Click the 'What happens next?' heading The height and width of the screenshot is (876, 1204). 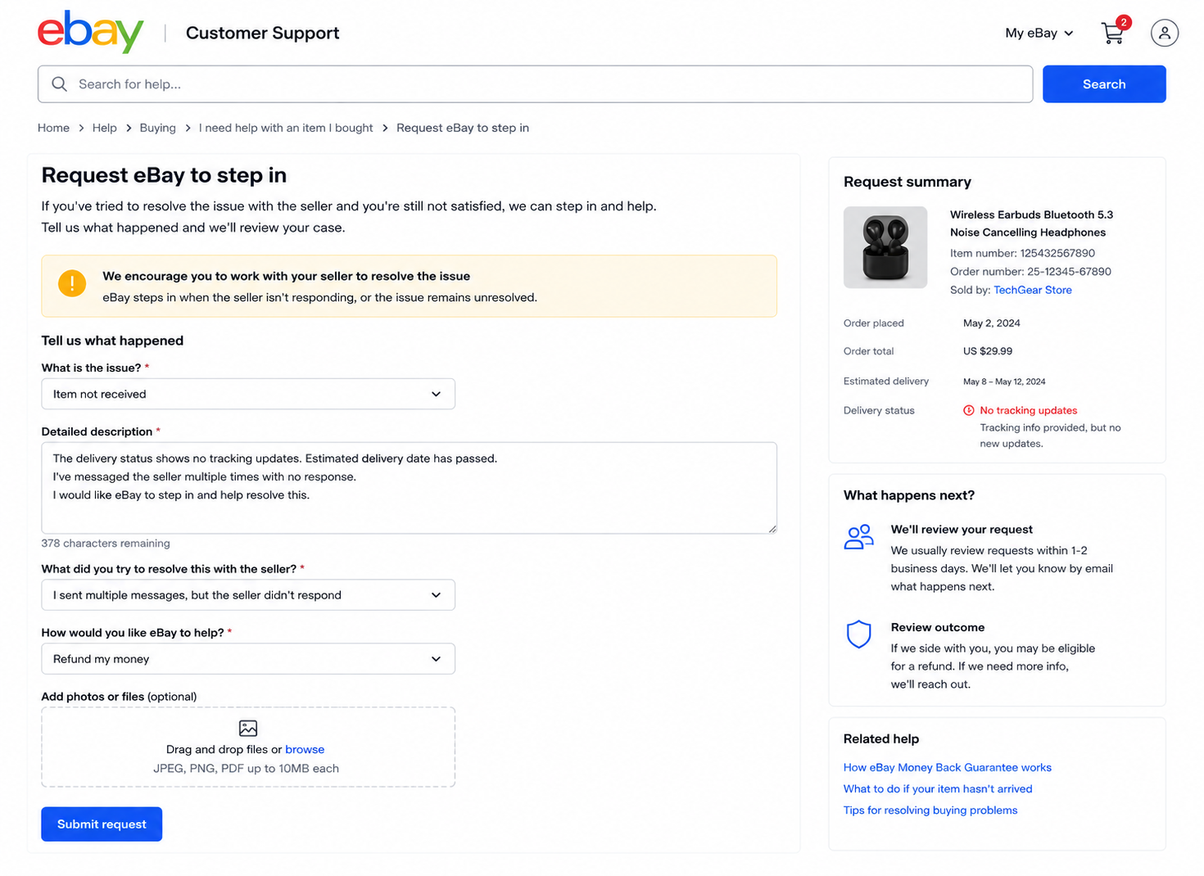[909, 495]
